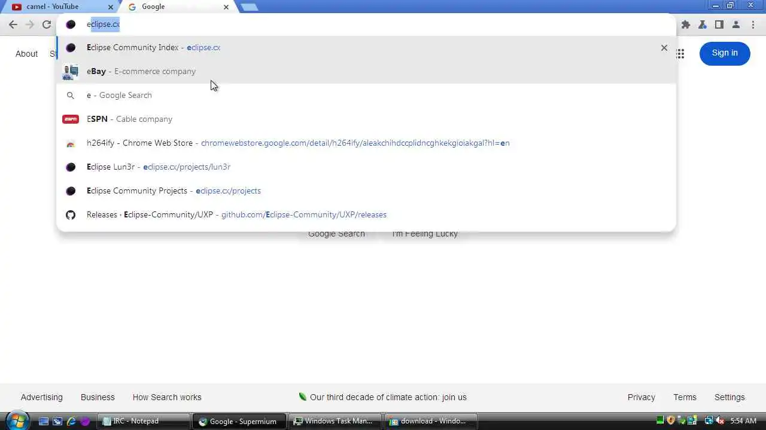Click Switch Between Windows quick launch icon
766x430 pixels.
(57, 421)
